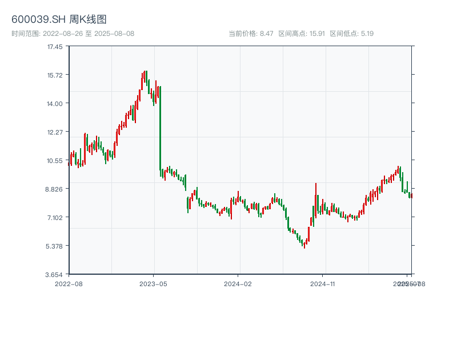Click the interval low 5.19 label
This screenshot has height=342, width=457.
pyautogui.click(x=352, y=34)
